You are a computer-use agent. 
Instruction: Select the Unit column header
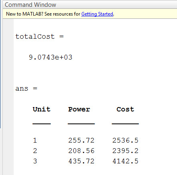pyautogui.click(x=42, y=109)
